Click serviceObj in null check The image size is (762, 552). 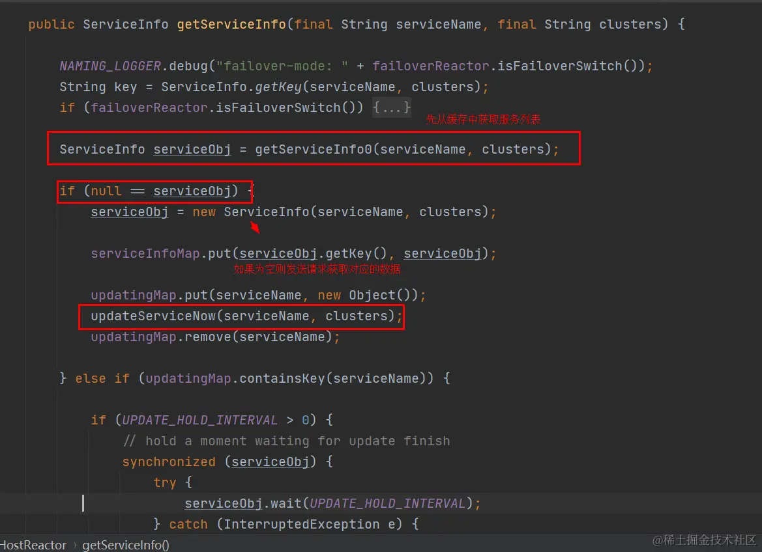[192, 191]
